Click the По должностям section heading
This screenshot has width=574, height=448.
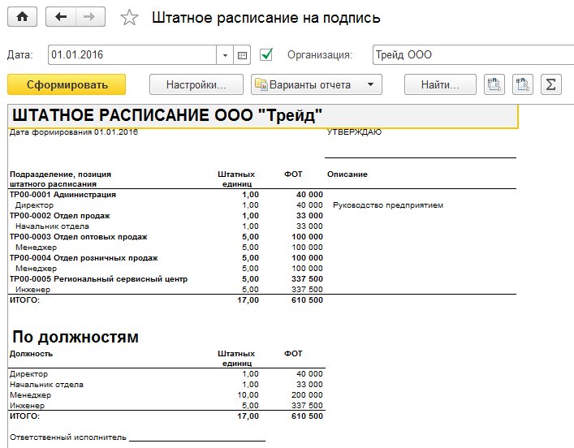pyautogui.click(x=76, y=337)
